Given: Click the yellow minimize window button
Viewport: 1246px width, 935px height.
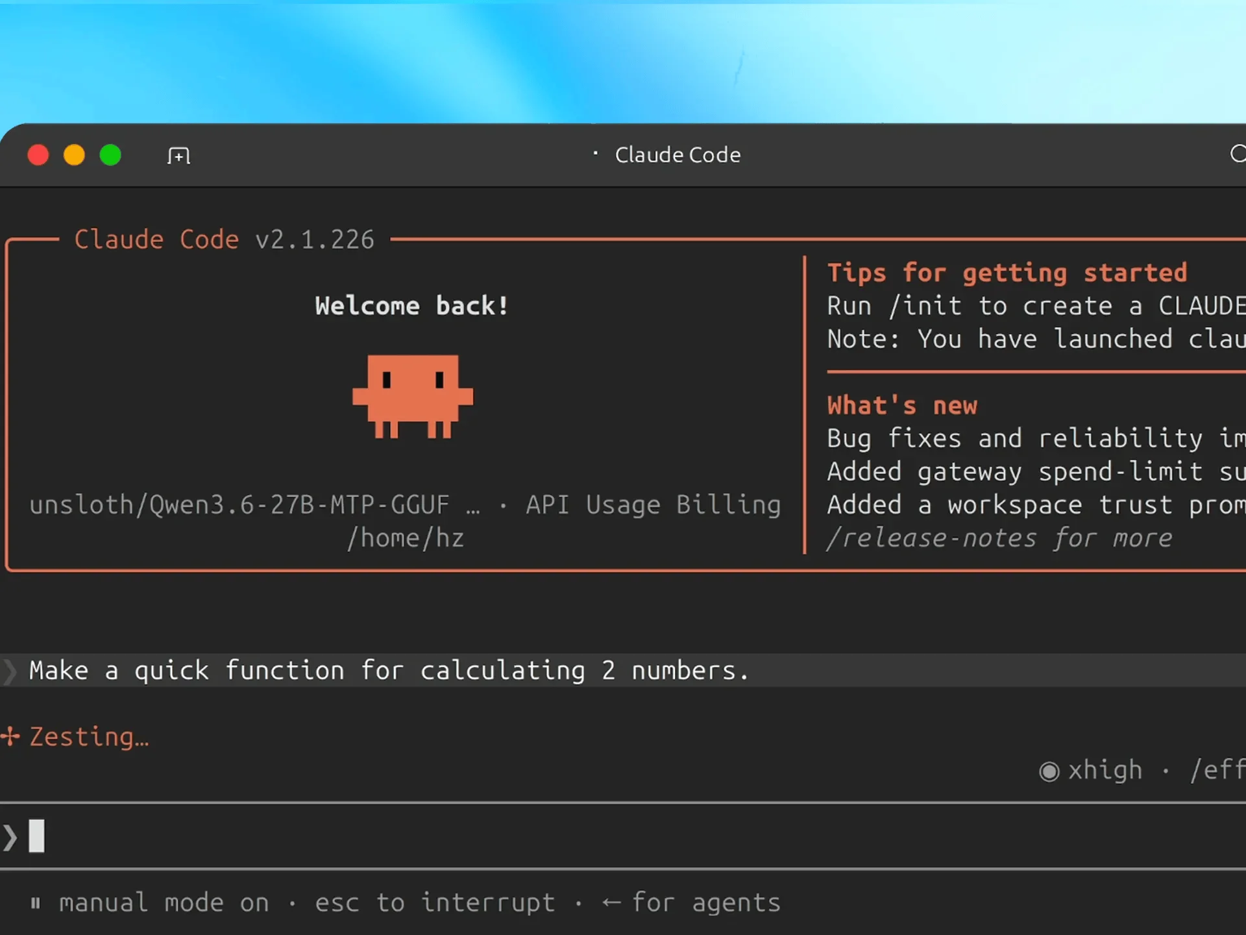Looking at the screenshot, I should coord(74,155).
